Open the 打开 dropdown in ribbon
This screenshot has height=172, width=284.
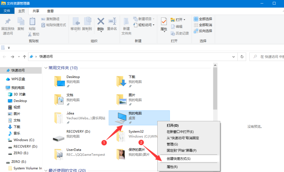[x=178, y=20]
